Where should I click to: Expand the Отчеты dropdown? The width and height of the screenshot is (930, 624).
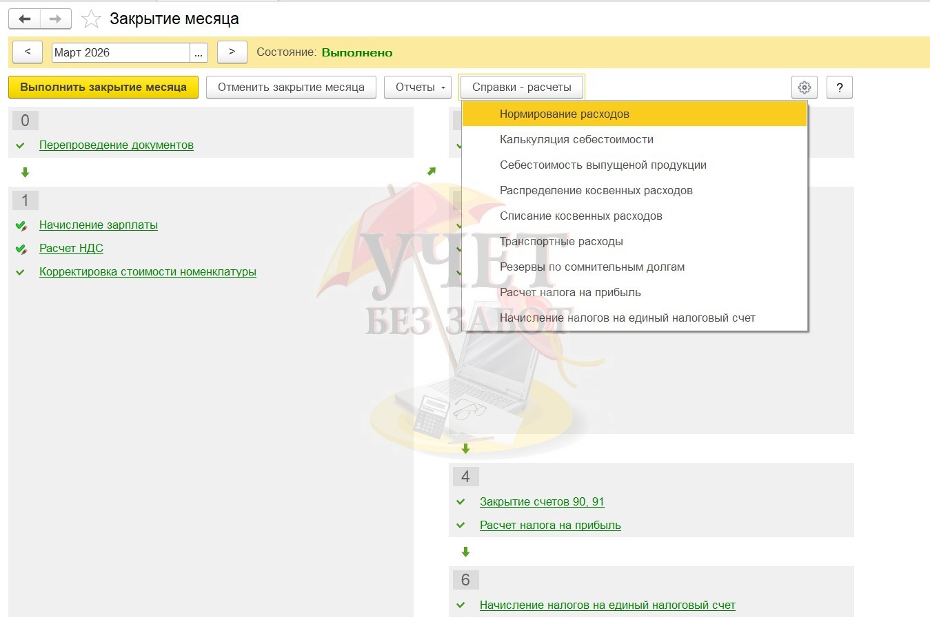[418, 87]
